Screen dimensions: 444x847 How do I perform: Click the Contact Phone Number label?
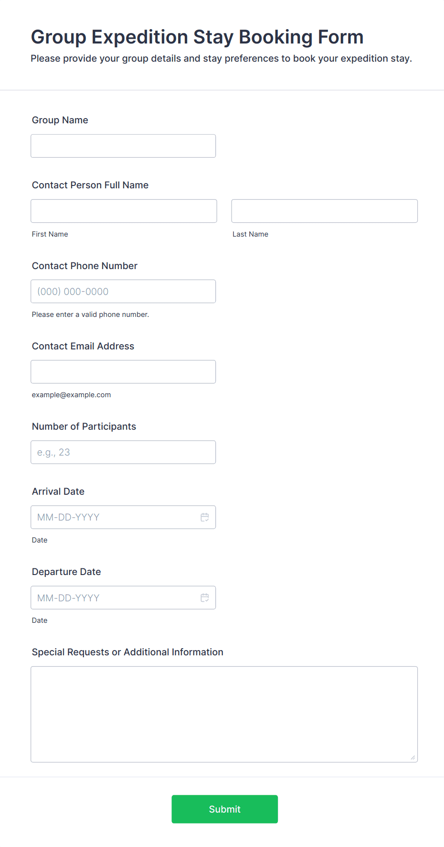pos(85,266)
